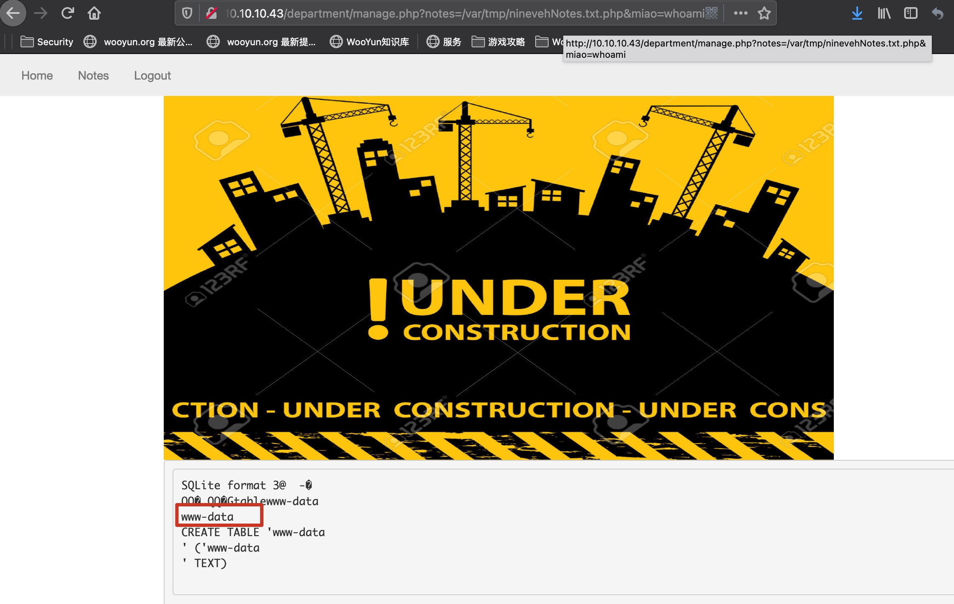Open the library bookshelf icon
The image size is (954, 604).
coord(884,13)
